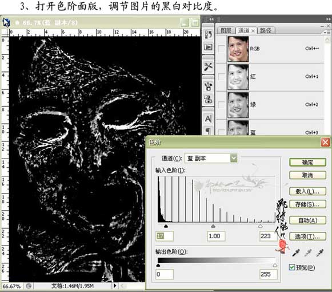Open the History panel icon

tap(208, 34)
